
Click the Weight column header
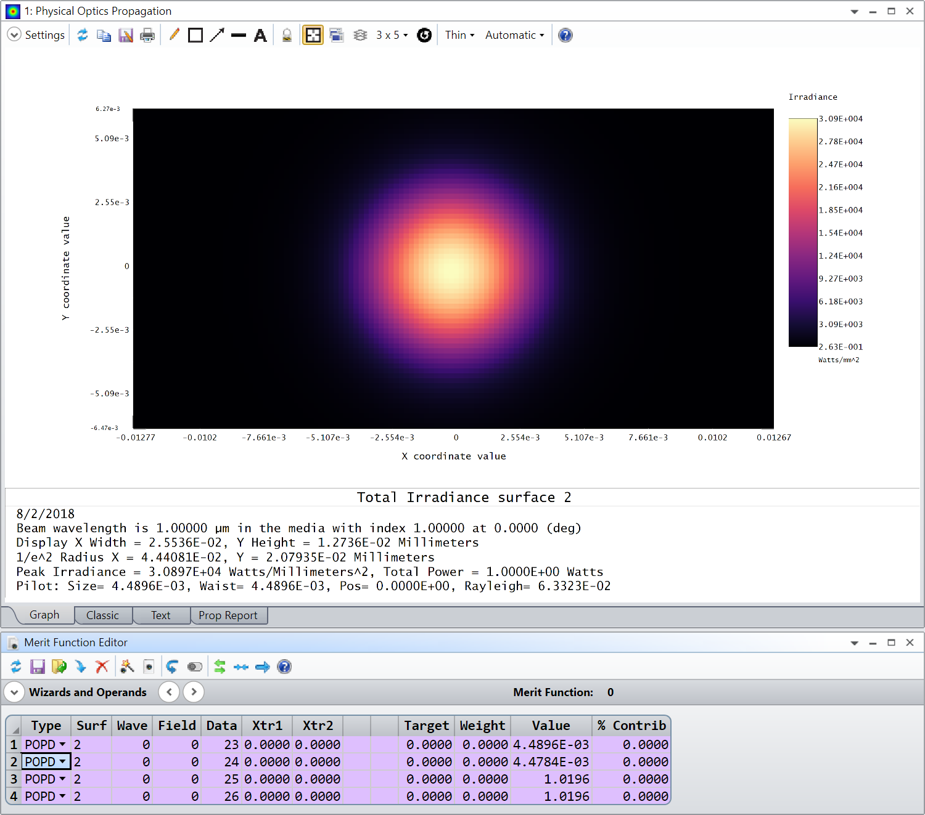tap(482, 726)
